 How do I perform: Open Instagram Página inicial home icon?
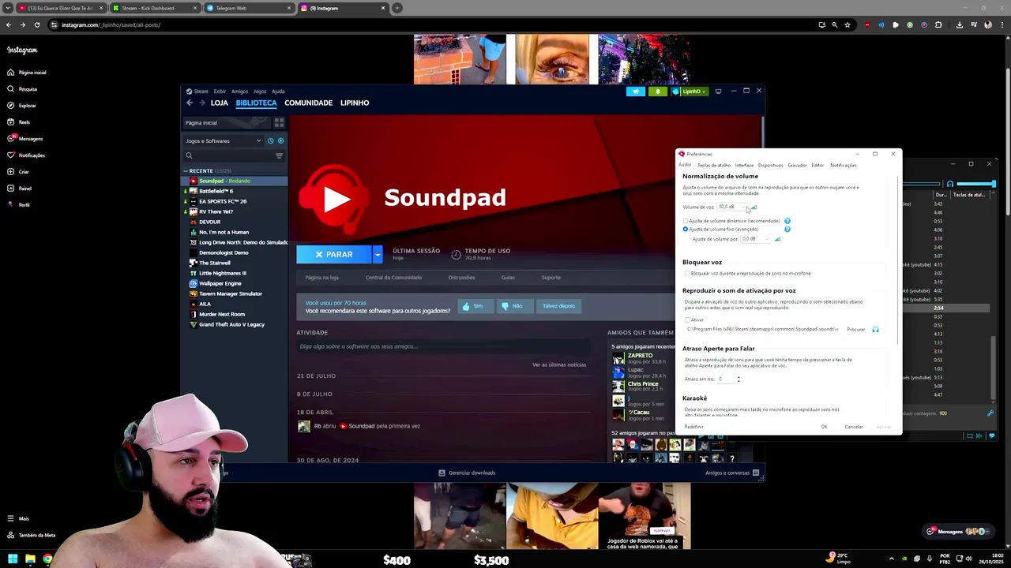point(11,73)
